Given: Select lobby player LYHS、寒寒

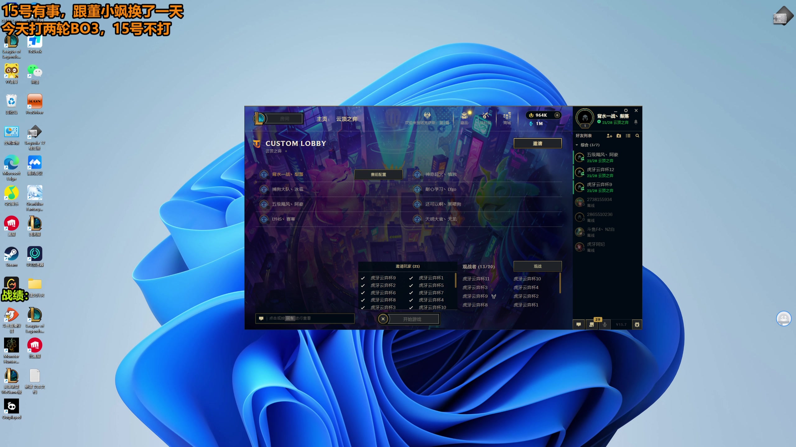Looking at the screenshot, I should click(283, 219).
